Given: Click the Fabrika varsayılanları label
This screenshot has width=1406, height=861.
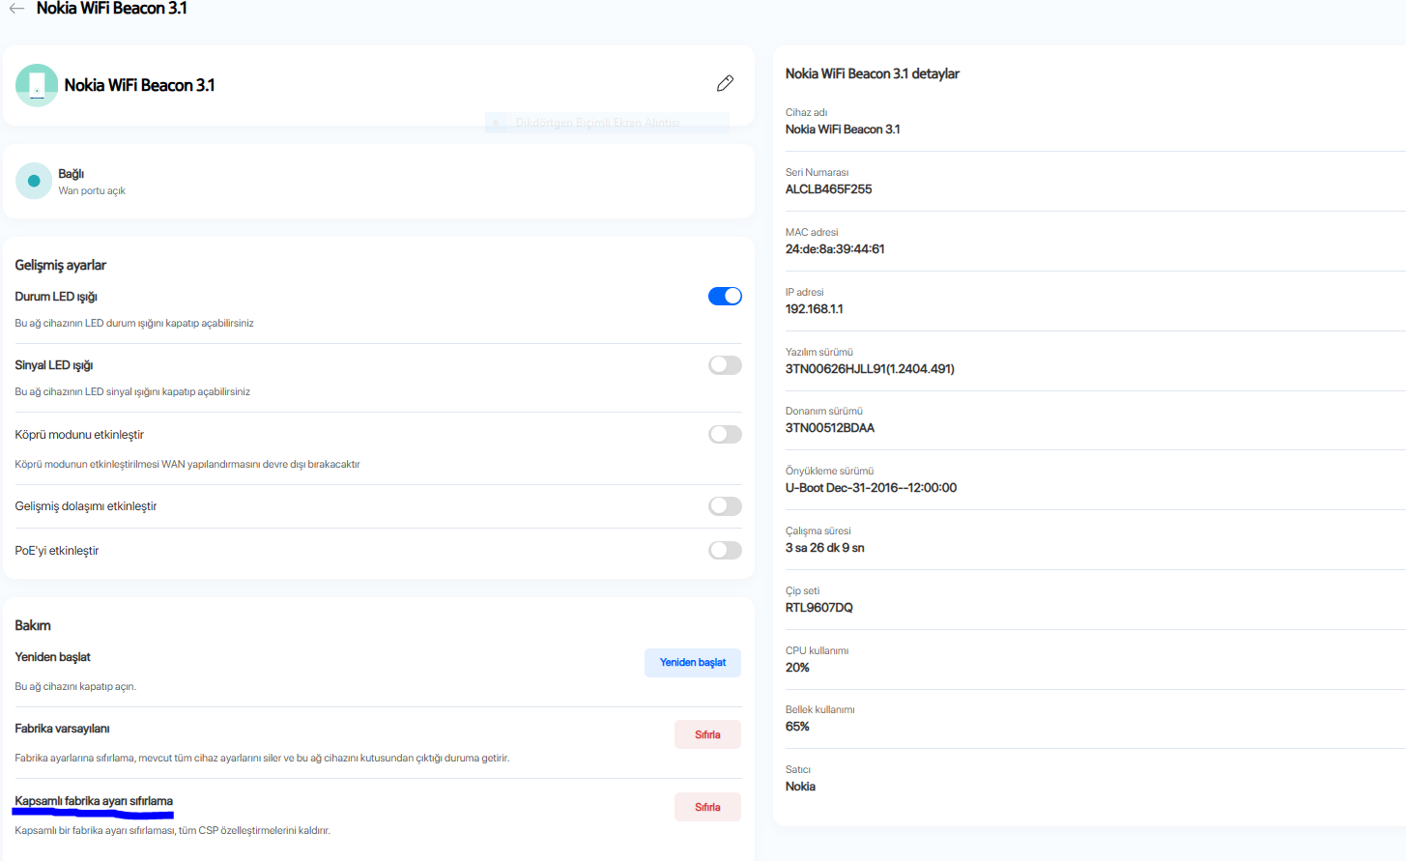Looking at the screenshot, I should [62, 729].
